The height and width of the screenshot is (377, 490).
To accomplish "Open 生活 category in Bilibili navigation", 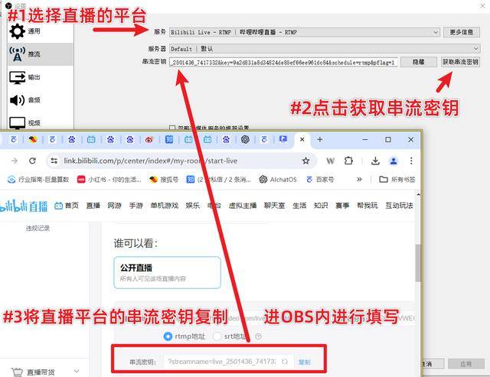I will (299, 206).
